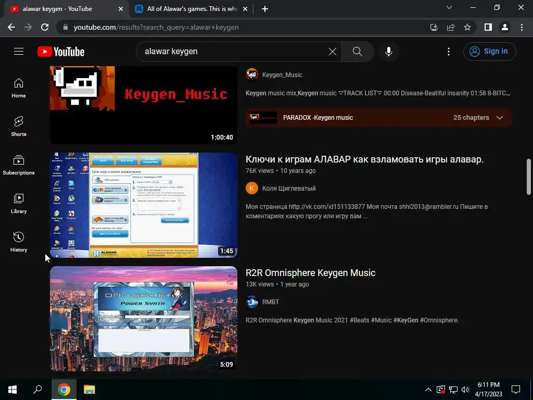Screen dimensions: 533x400
Task: Open Library in the sidebar
Action: (19, 204)
